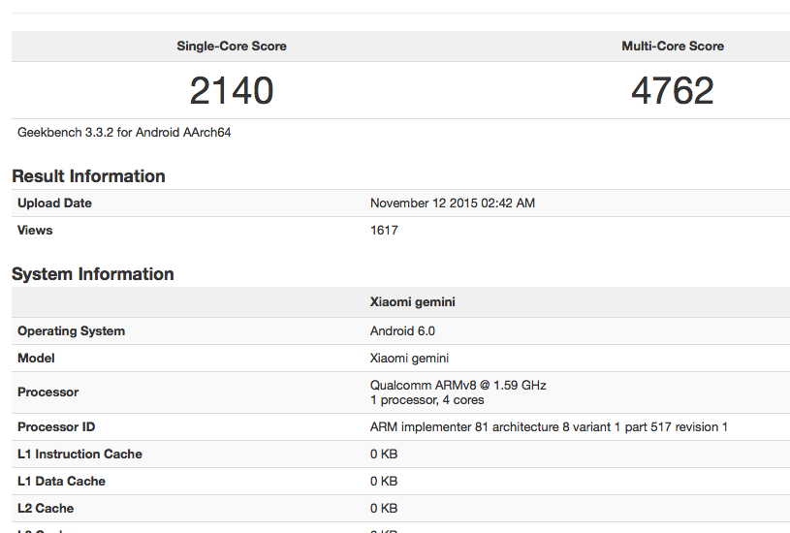Select the November 12 2015 upload timestamp
This screenshot has height=533, width=790.
coord(453,203)
